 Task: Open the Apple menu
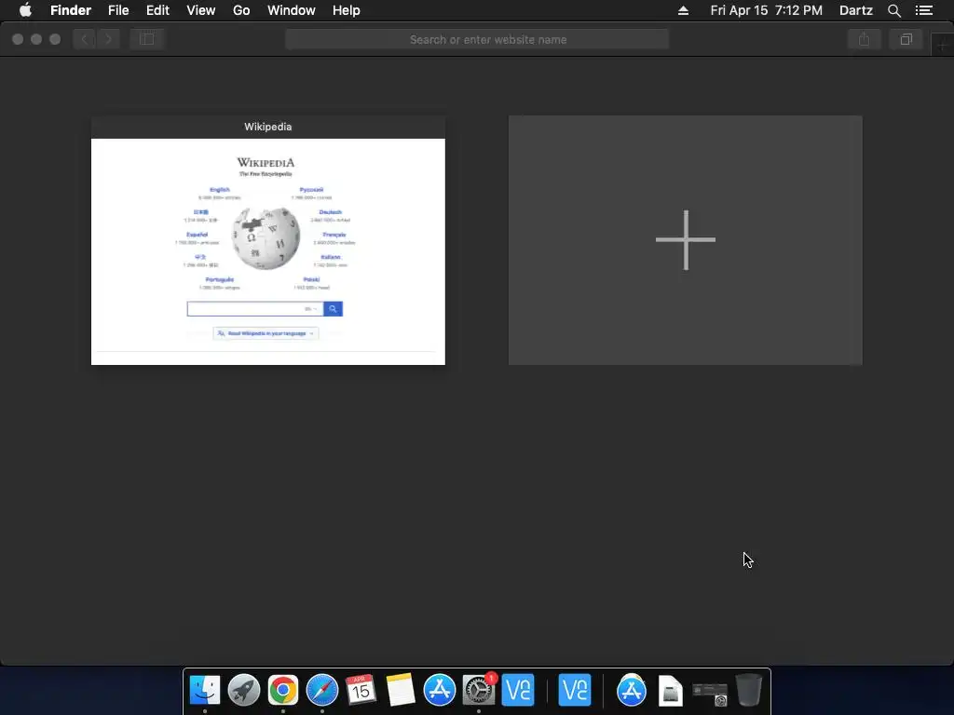coord(25,10)
